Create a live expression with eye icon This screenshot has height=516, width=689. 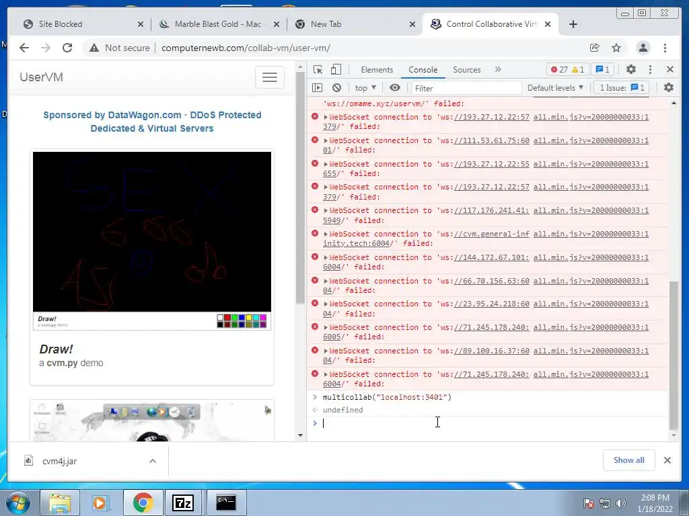395,88
